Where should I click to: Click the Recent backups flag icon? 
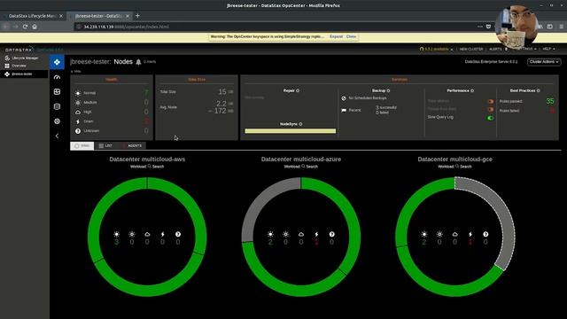pyautogui.click(x=344, y=110)
